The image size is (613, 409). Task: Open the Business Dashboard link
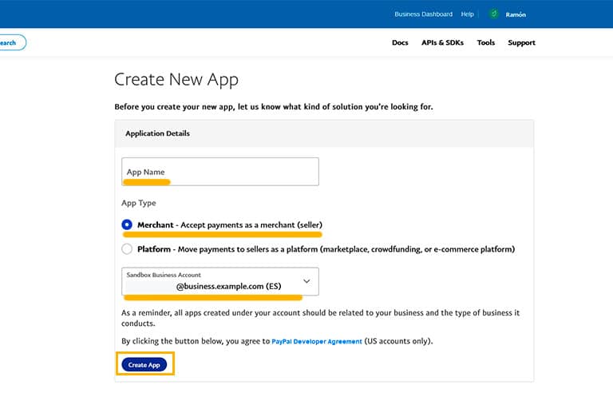(423, 14)
